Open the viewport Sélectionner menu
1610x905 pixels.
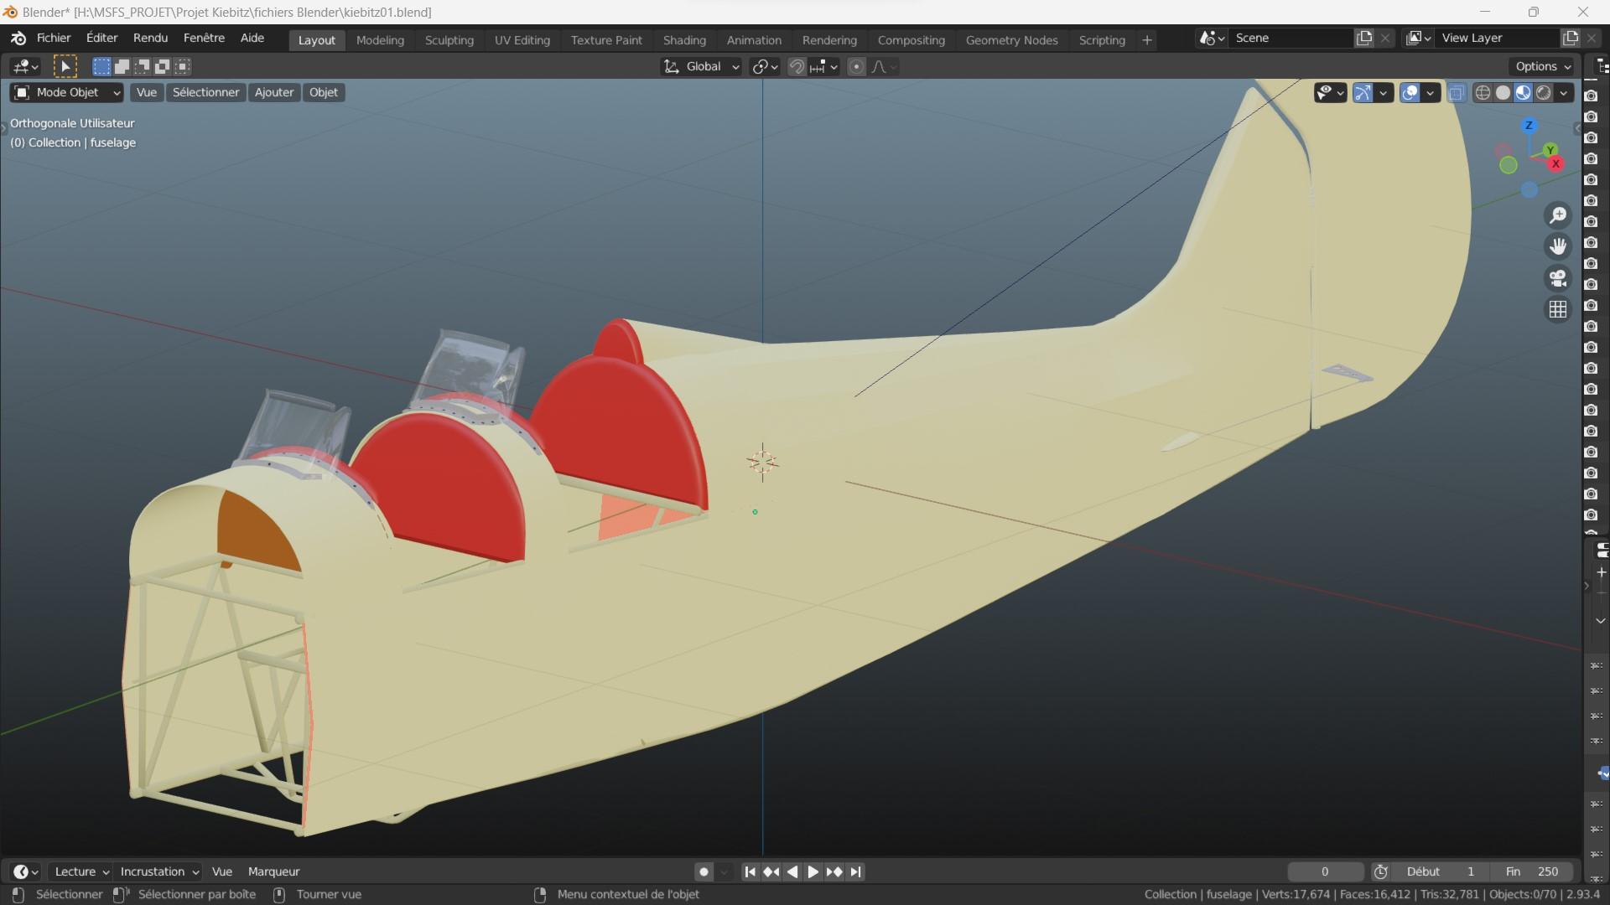click(x=205, y=92)
